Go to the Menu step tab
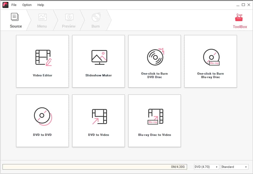Image resolution: width=253 pixels, height=174 pixels. click(42, 20)
